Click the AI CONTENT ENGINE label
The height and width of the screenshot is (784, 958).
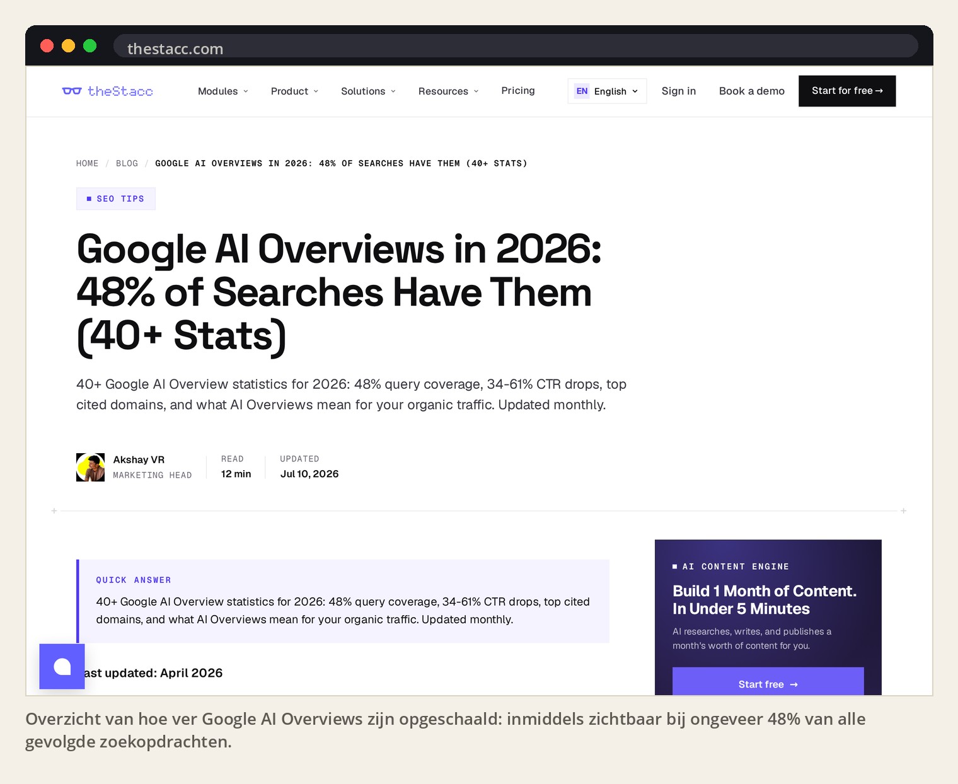731,567
